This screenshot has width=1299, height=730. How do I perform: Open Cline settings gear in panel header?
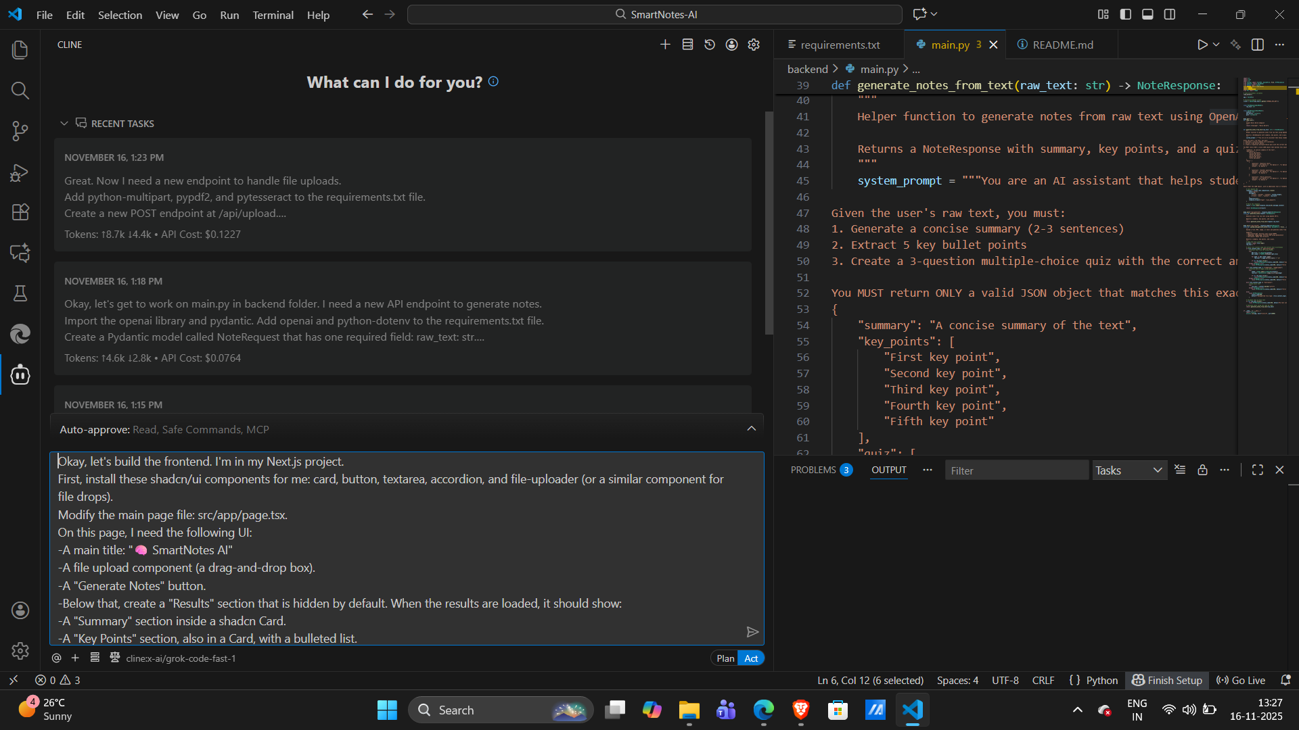(x=754, y=45)
